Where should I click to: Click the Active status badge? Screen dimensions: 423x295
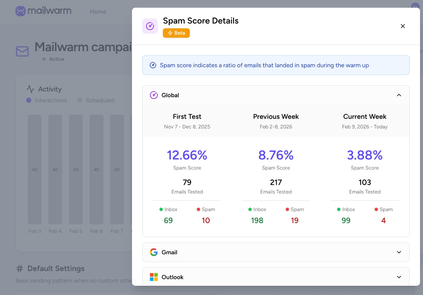point(53,59)
